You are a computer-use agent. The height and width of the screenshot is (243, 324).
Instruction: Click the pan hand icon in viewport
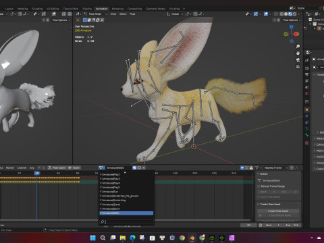pyautogui.click(x=298, y=53)
